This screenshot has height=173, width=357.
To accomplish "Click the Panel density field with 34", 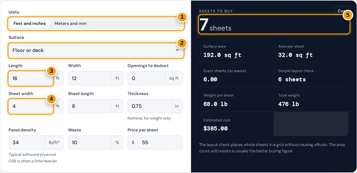I will pos(27,142).
